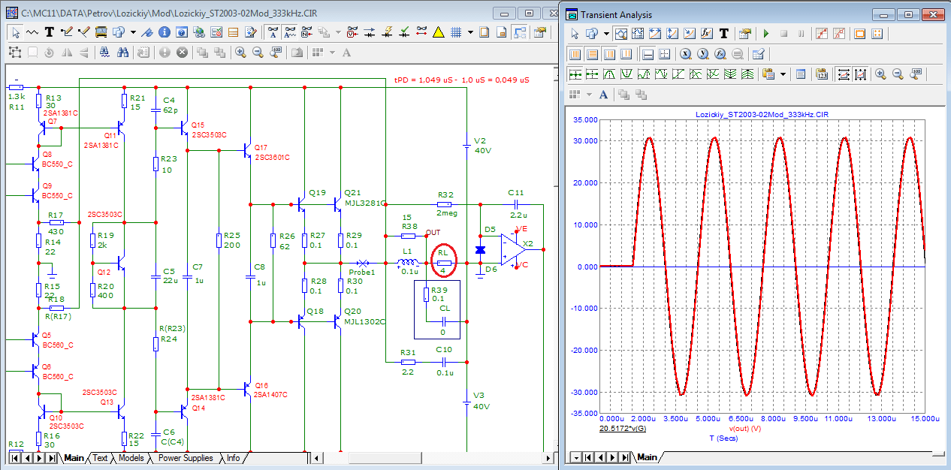The height and width of the screenshot is (470, 951).
Task: Select the pointer Select mode in schematic toolbar
Action: click(16, 33)
